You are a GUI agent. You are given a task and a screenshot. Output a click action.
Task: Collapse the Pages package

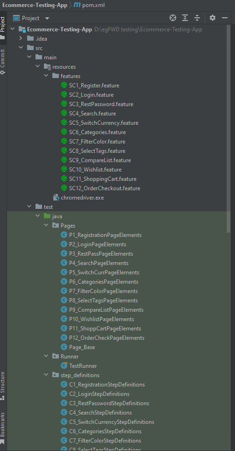[46, 225]
